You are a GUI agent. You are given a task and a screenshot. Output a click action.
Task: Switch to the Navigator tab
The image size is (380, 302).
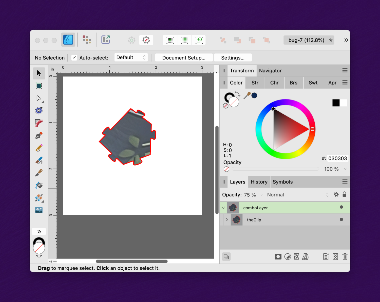[x=270, y=71]
